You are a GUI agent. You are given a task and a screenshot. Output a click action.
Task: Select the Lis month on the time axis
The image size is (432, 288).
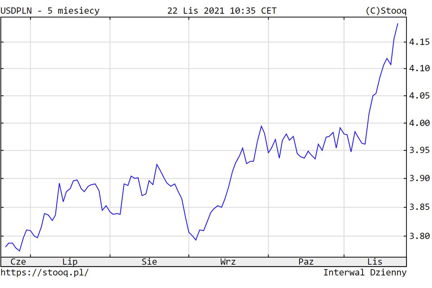(x=375, y=262)
